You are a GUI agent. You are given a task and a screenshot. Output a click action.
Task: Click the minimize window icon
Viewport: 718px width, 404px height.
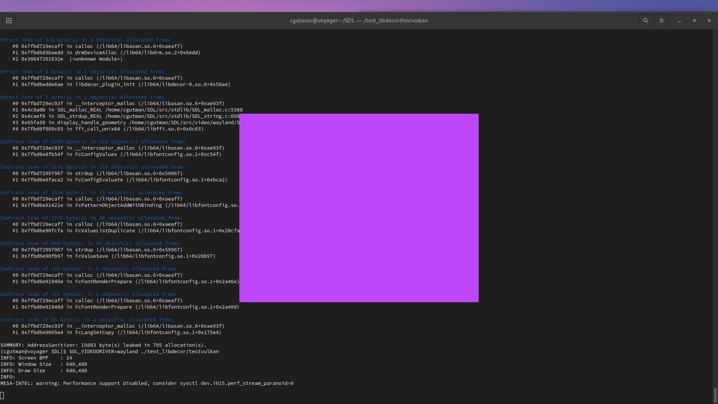[679, 21]
